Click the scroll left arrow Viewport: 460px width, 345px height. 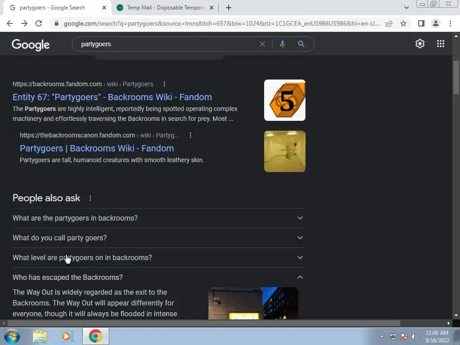4,323
